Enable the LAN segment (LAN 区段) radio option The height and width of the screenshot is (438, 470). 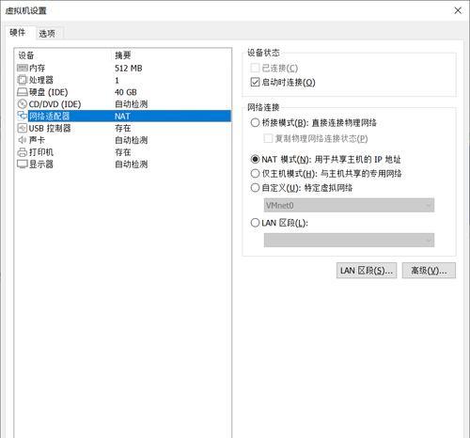(x=255, y=223)
